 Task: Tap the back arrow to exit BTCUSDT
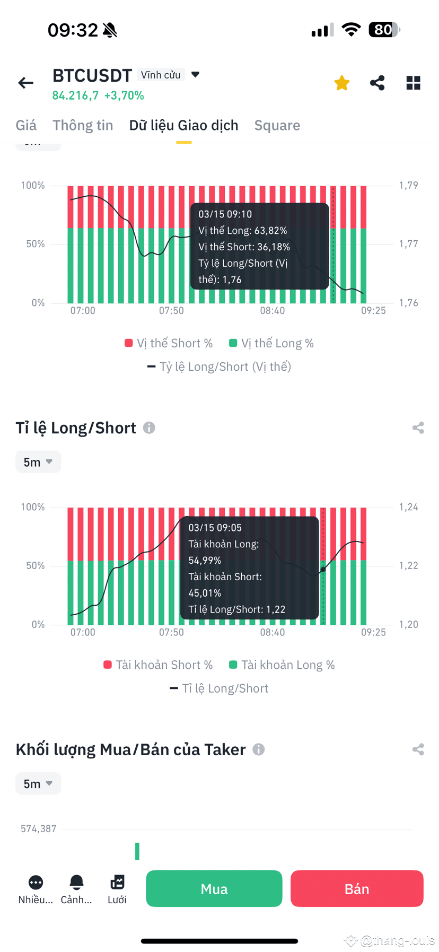coord(25,83)
